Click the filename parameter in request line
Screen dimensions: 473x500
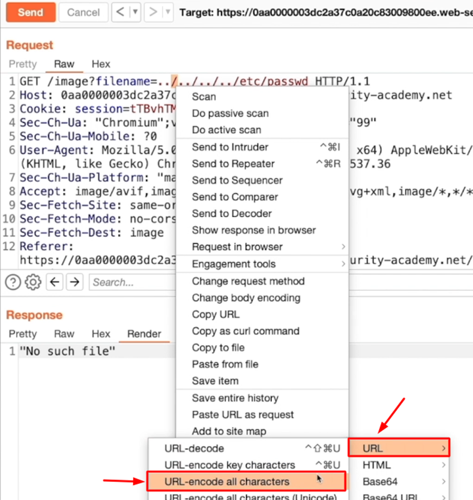click(x=123, y=81)
